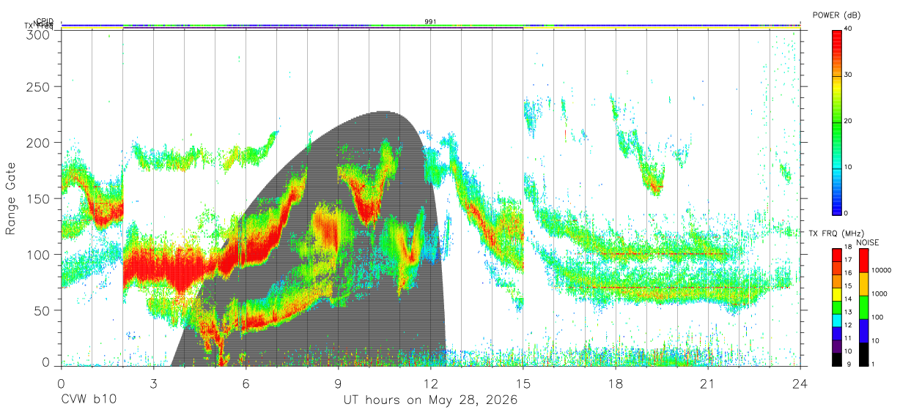Click the NOISE legend title

[868, 242]
